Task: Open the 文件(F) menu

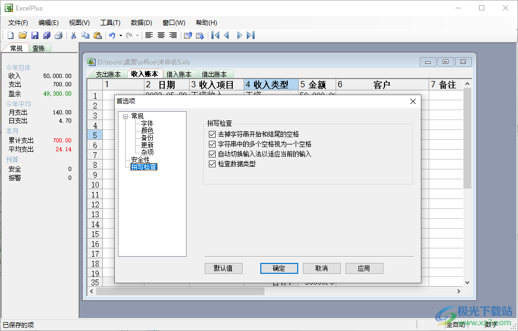Action: point(18,23)
